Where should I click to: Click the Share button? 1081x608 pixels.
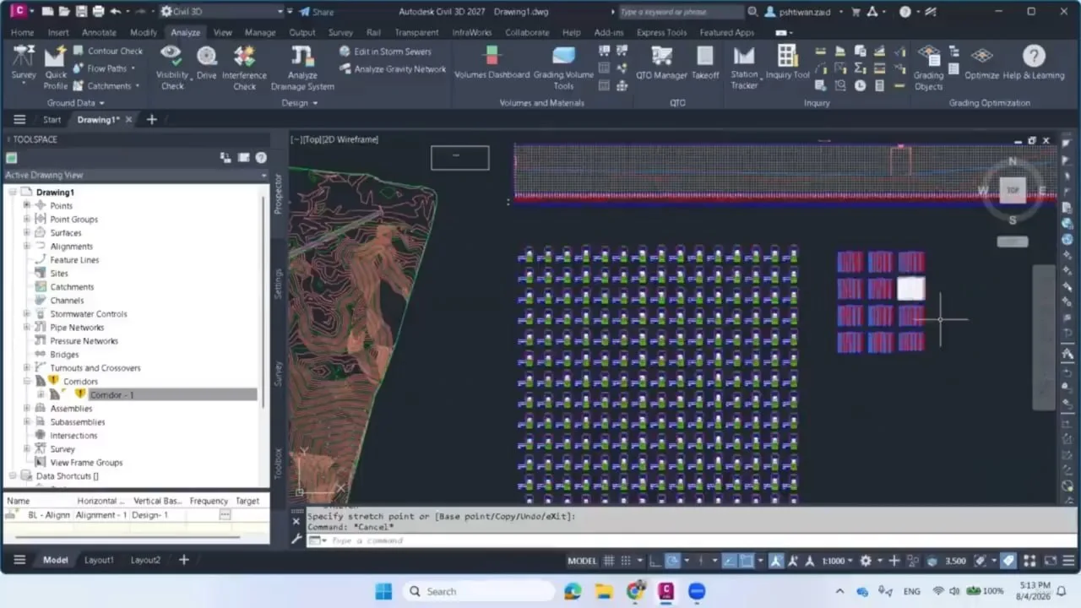(318, 12)
